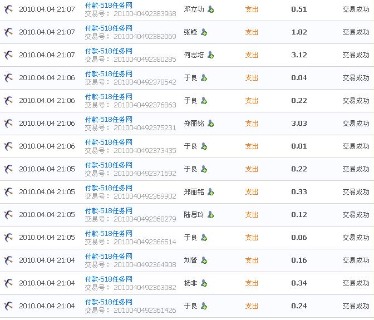Click transaction type icon in 0.34 payment row
This screenshot has width=374, height=320.
click(8, 283)
